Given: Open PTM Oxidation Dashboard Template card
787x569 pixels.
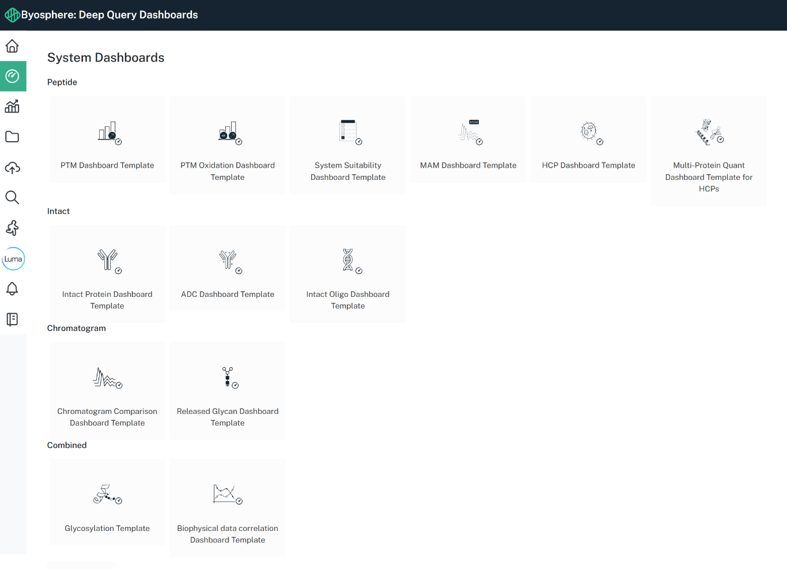Looking at the screenshot, I should [x=228, y=145].
